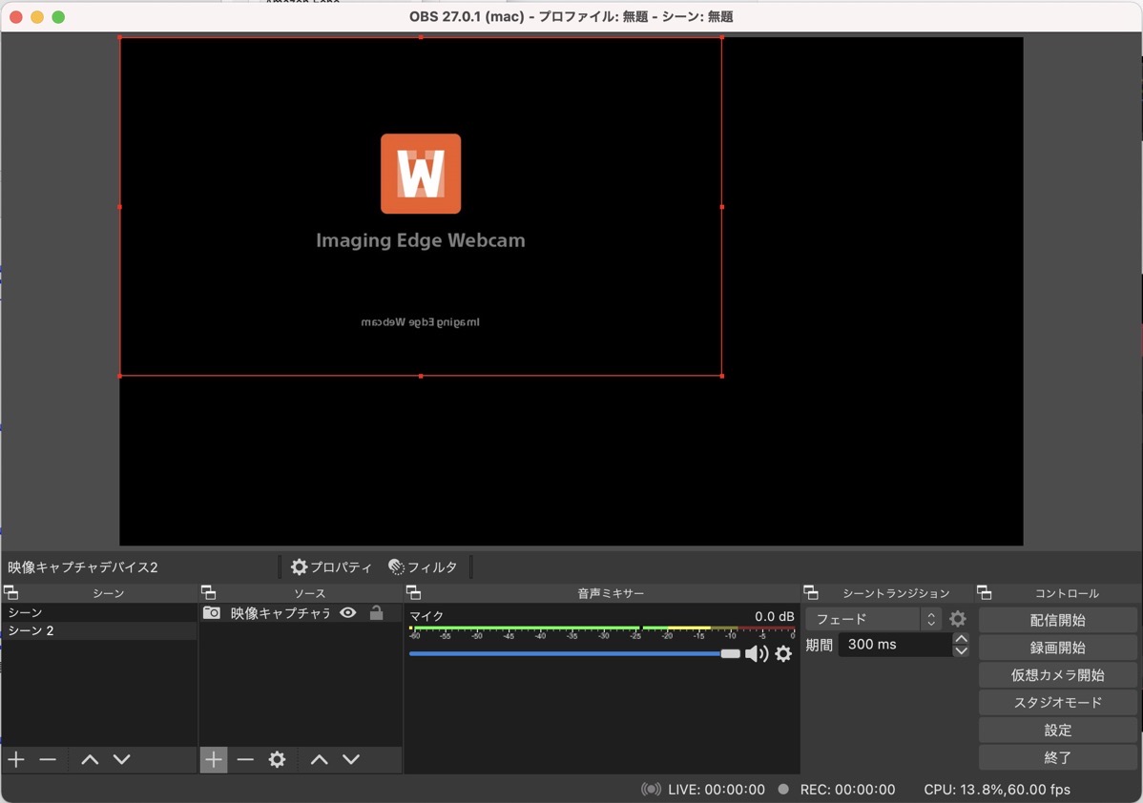Move the scene down in the list
This screenshot has height=803, width=1143.
pos(122,759)
